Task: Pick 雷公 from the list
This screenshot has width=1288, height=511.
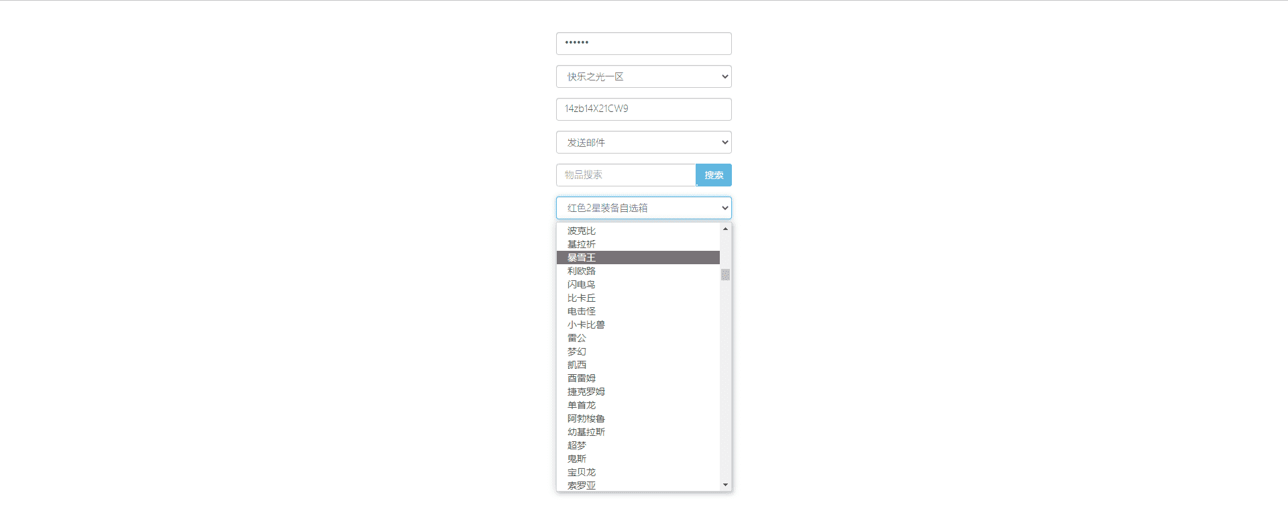Action: click(638, 338)
